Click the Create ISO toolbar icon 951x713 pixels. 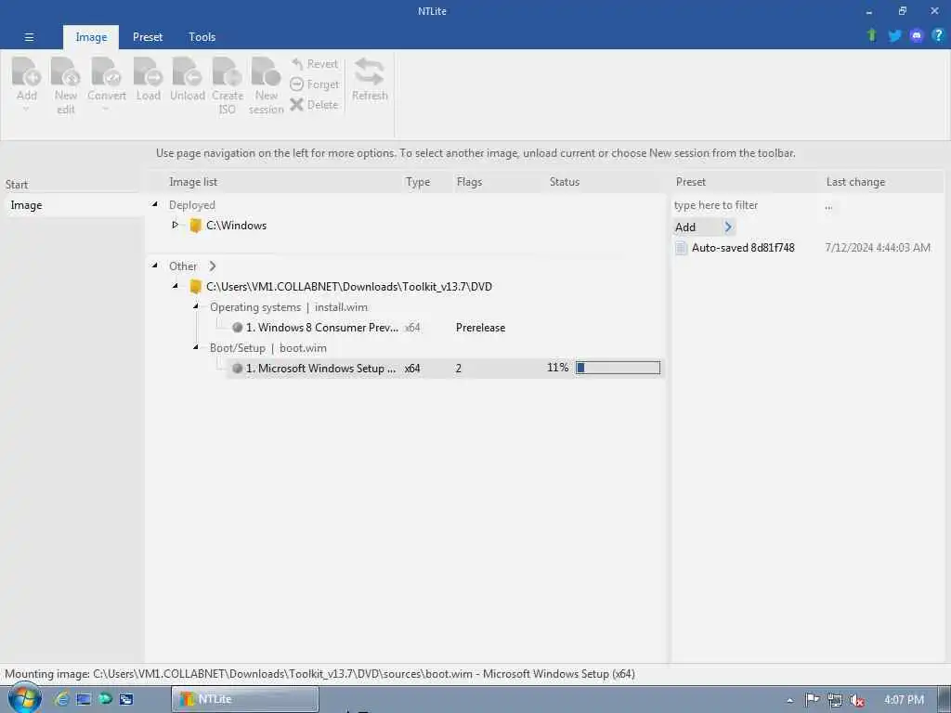[227, 71]
